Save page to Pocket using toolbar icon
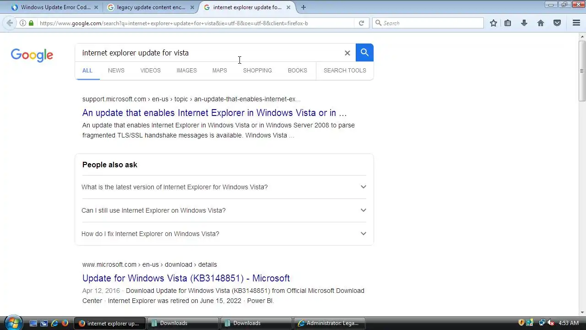The height and width of the screenshot is (330, 586). tap(557, 23)
